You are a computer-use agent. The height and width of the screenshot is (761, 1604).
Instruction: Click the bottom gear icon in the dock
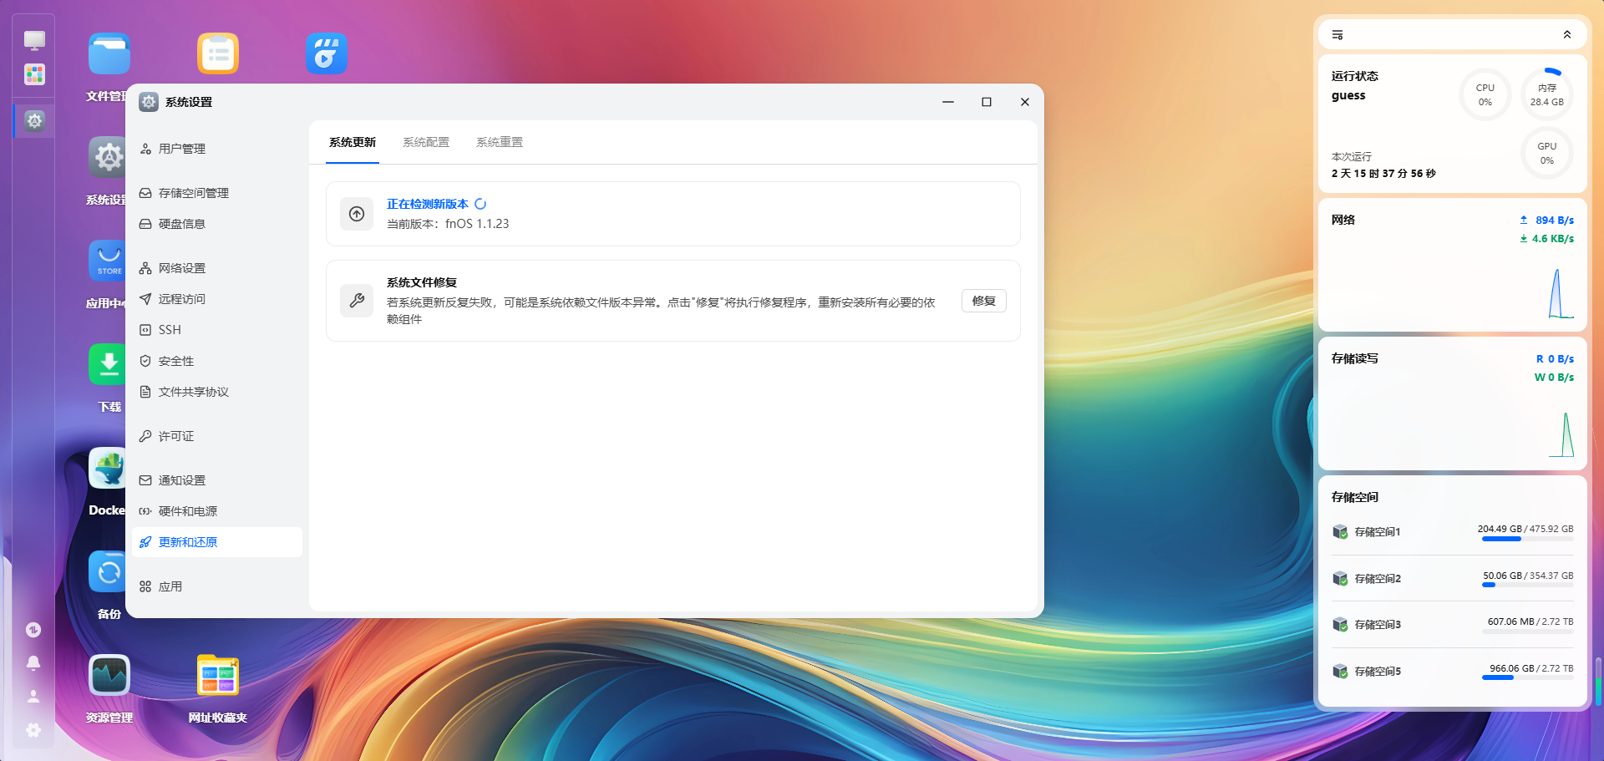click(33, 730)
